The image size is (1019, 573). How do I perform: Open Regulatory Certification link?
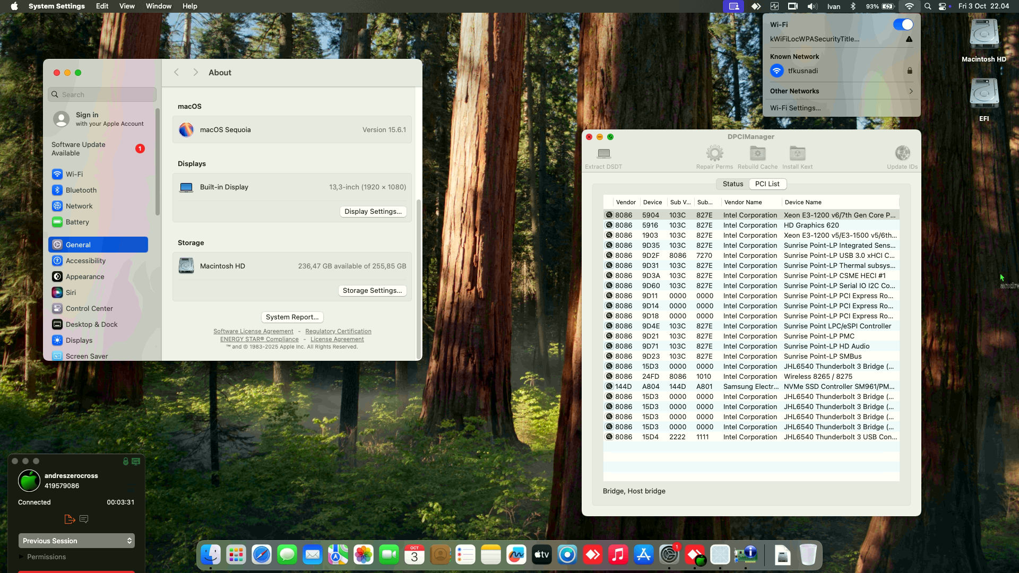point(338,331)
